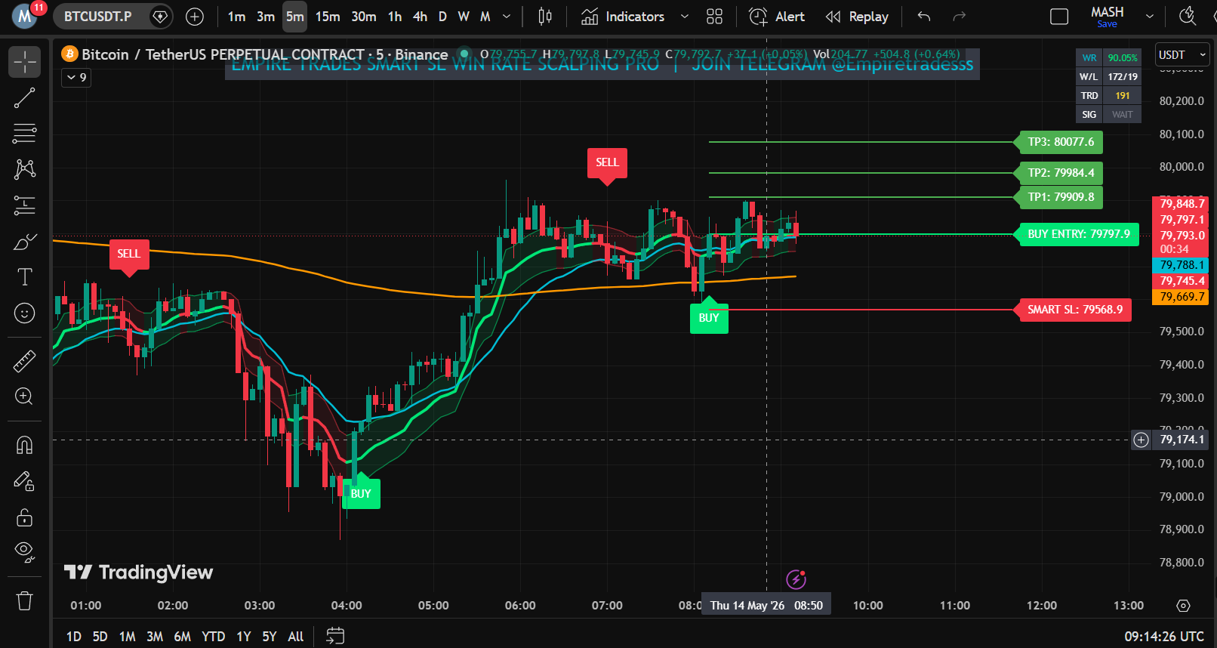Open the forecasting and measurement tools
The height and width of the screenshot is (648, 1217).
click(24, 205)
